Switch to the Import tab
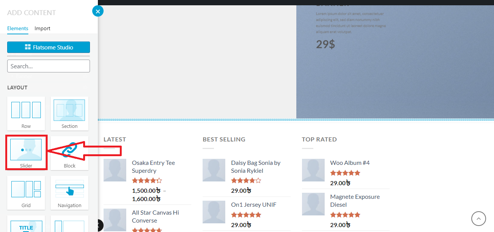 (x=42, y=28)
